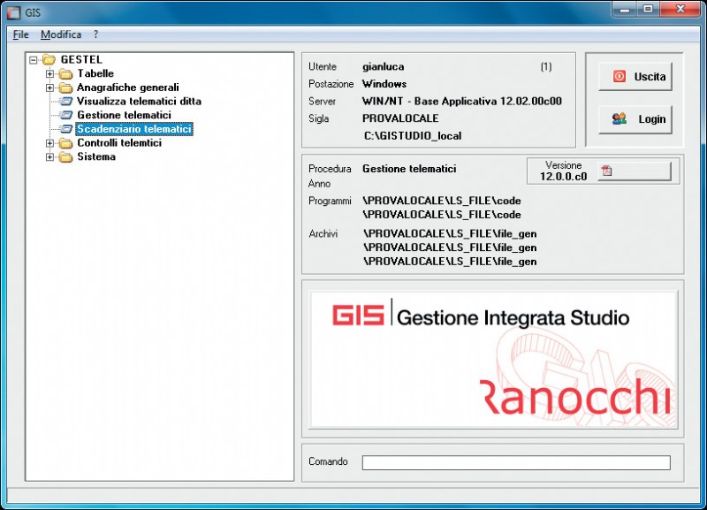
Task: Click the Scadenziario telematici item icon
Action: click(x=66, y=129)
